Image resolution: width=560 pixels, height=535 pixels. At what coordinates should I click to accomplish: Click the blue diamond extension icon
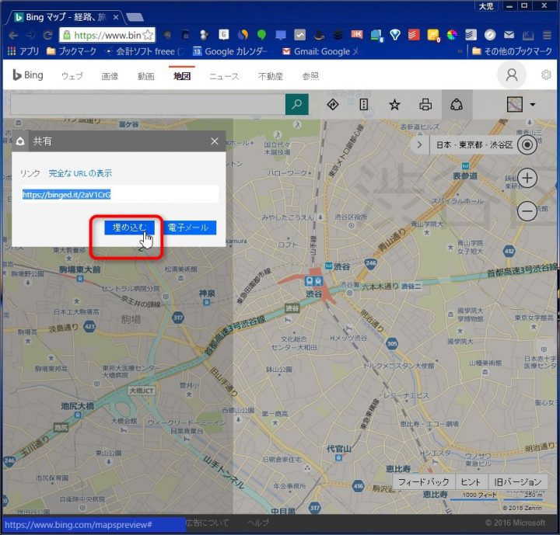(395, 35)
